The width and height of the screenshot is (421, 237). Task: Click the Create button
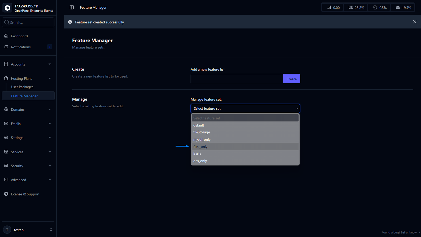(x=292, y=79)
